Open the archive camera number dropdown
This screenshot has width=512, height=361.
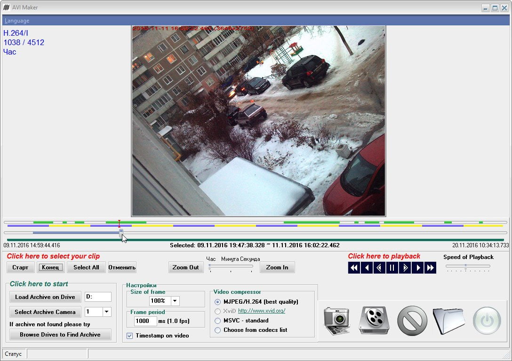coord(106,312)
